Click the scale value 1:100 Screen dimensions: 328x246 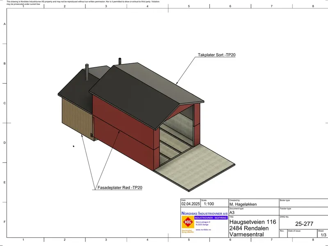209,204
